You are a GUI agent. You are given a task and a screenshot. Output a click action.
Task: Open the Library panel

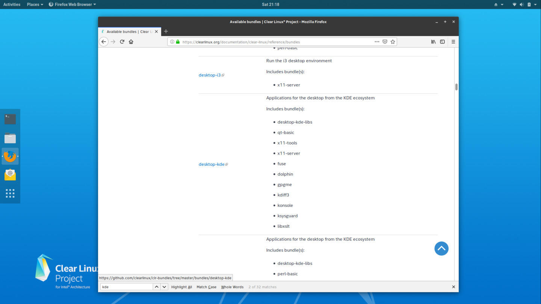pos(433,42)
